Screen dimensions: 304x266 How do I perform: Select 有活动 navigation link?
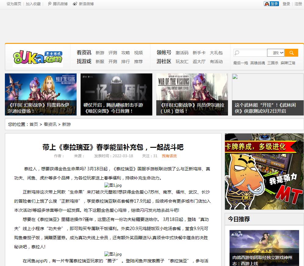coord(216,62)
